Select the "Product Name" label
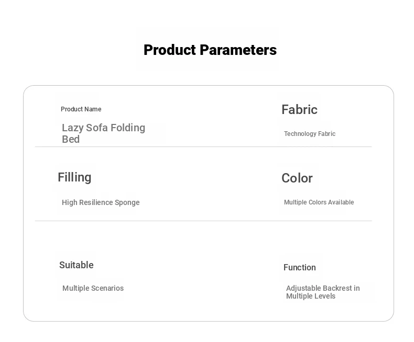414x342 pixels. (81, 109)
